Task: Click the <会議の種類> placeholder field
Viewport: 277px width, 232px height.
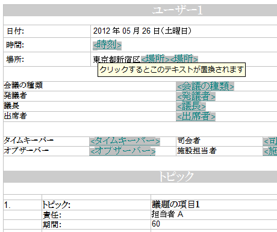Action: tap(205, 87)
